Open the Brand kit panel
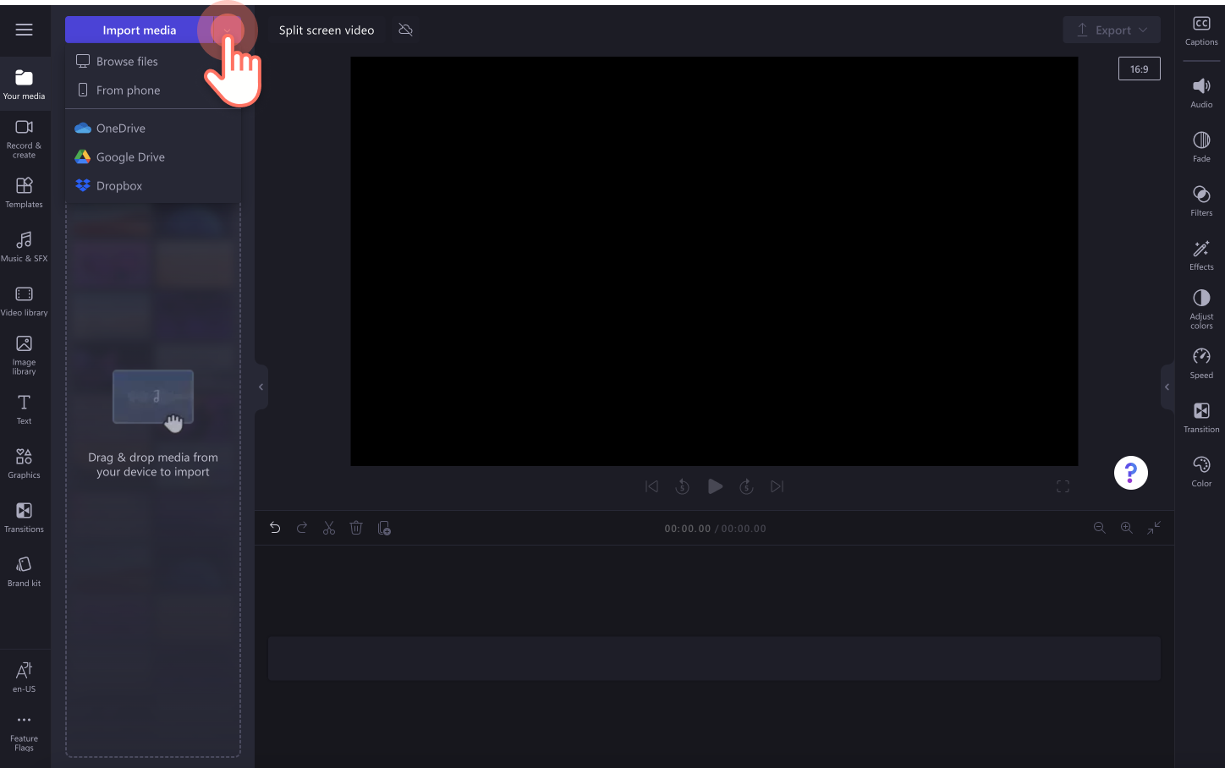The width and height of the screenshot is (1225, 768). tap(25, 571)
